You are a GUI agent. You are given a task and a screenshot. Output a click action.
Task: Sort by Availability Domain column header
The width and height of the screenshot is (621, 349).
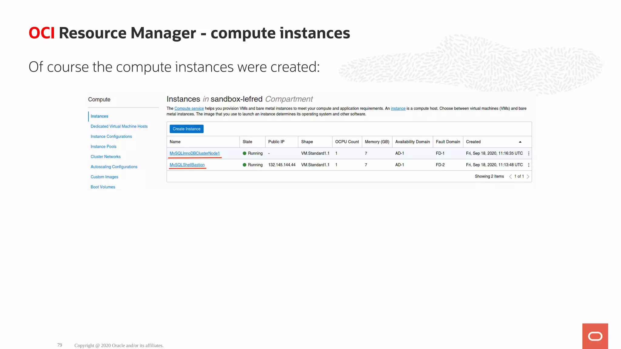click(x=412, y=142)
